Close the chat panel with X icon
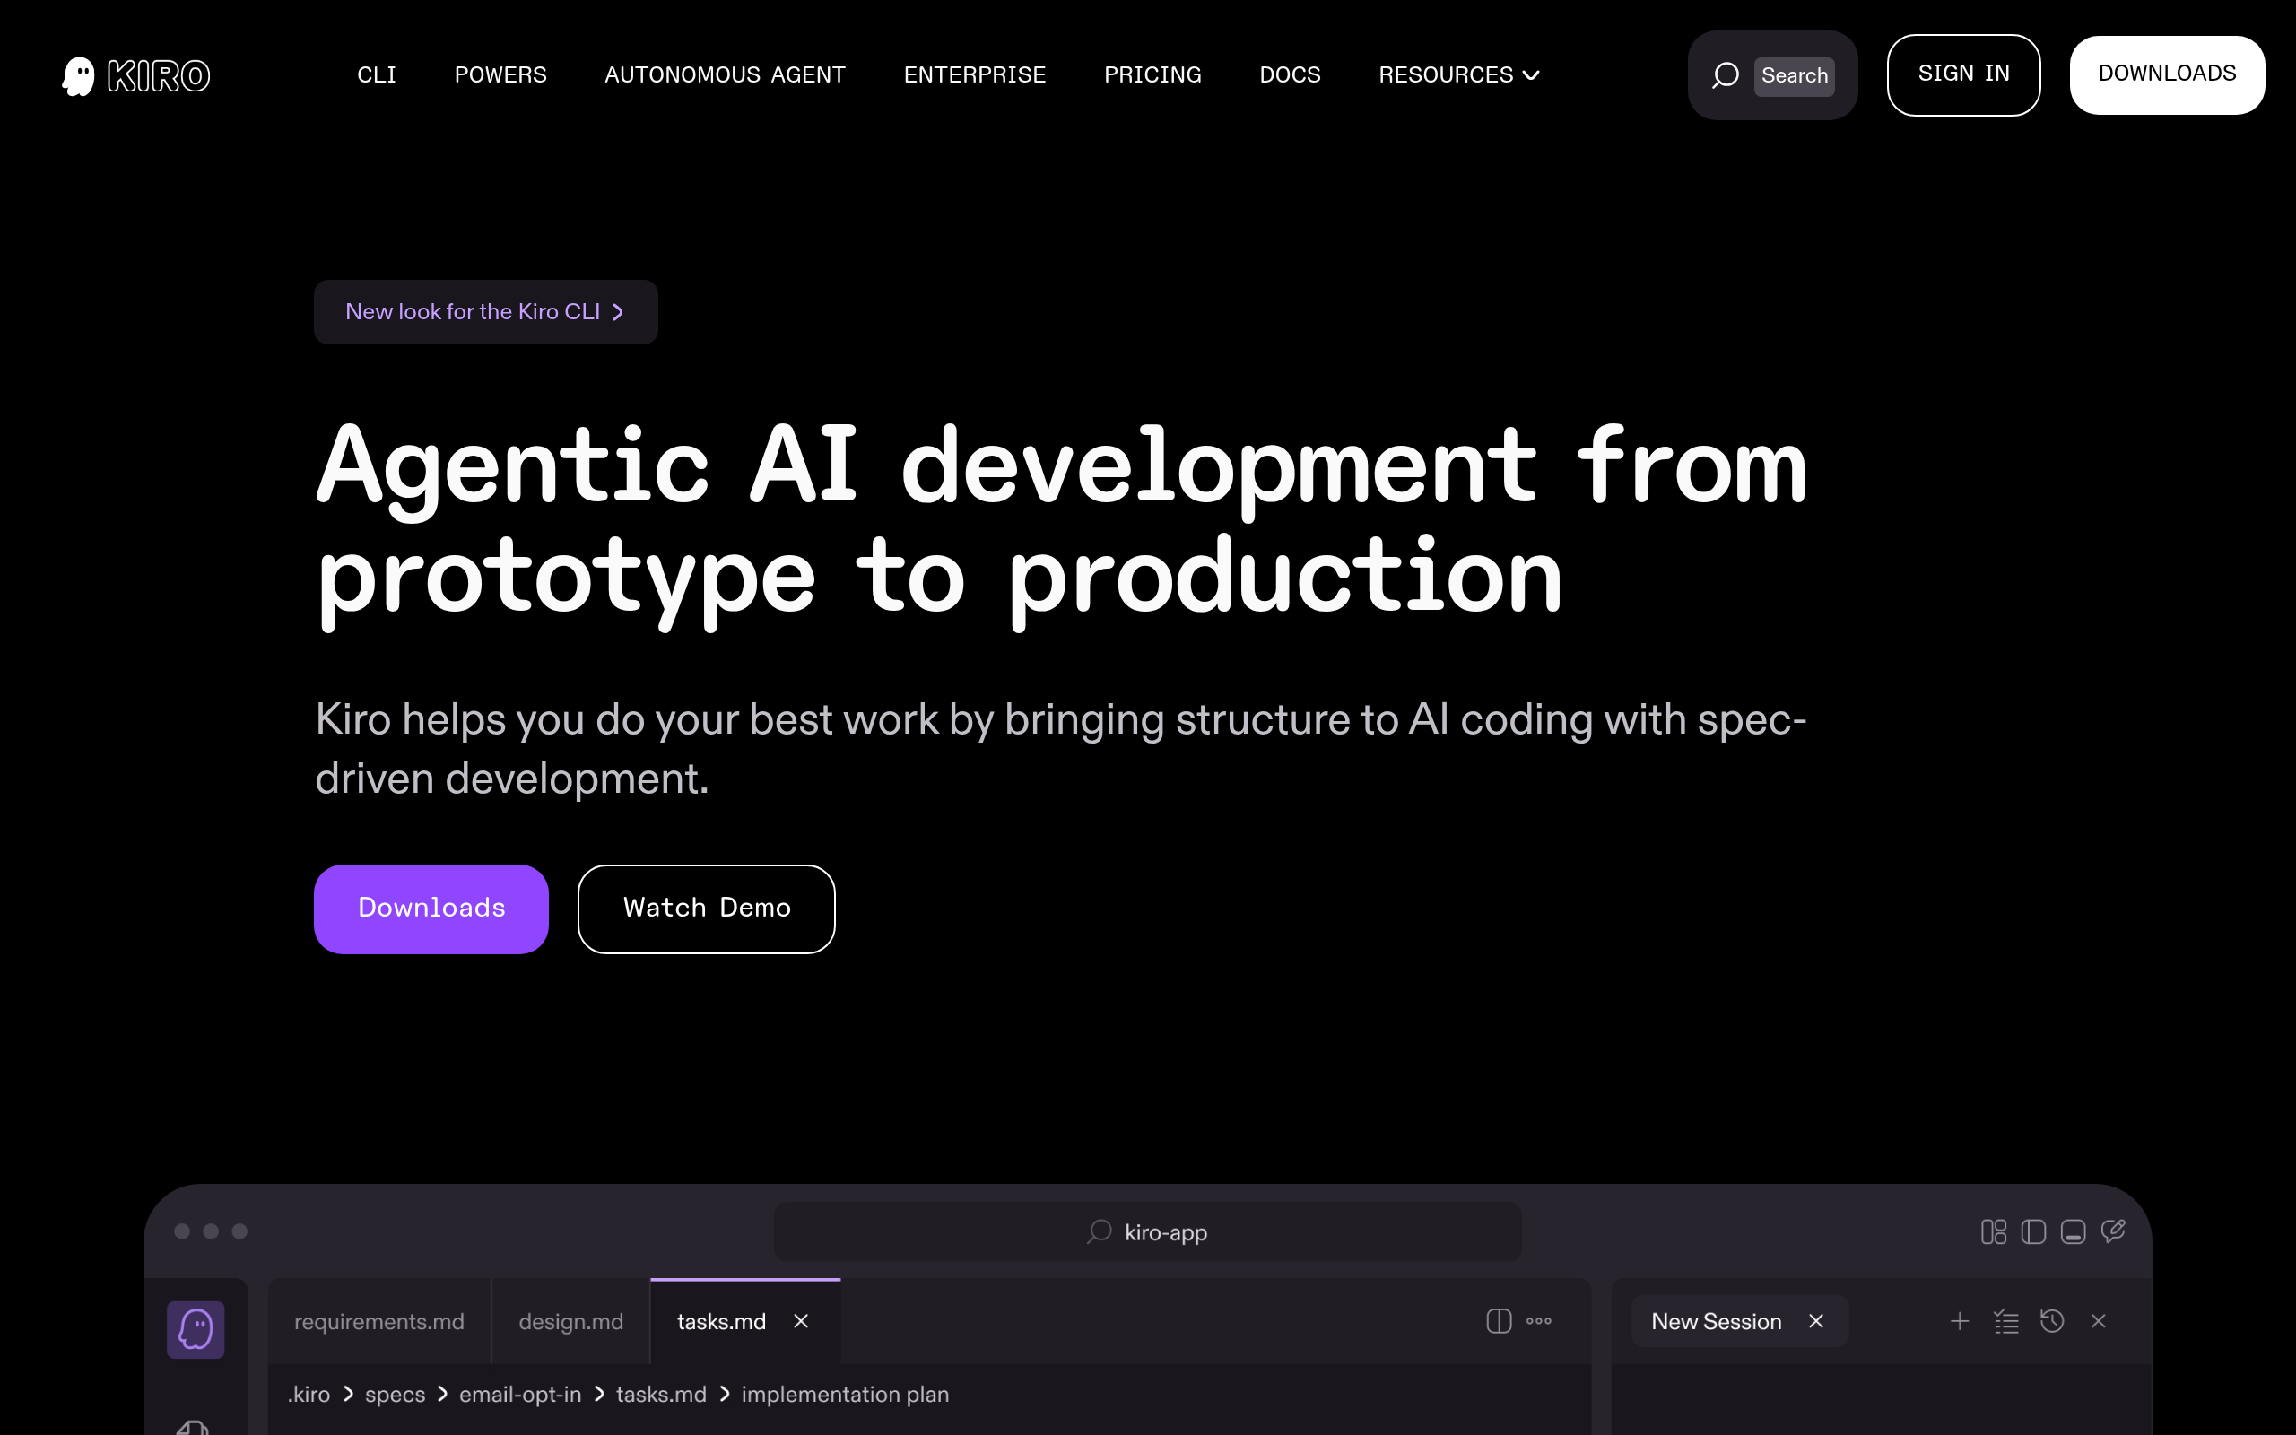 coord(2099,1321)
